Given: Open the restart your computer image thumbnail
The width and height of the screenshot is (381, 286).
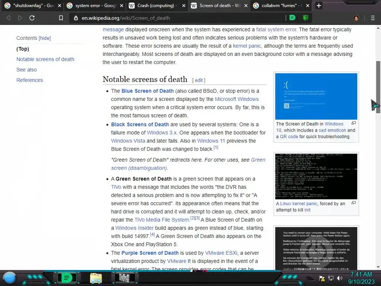Looking at the screenshot, I should pos(316,248).
